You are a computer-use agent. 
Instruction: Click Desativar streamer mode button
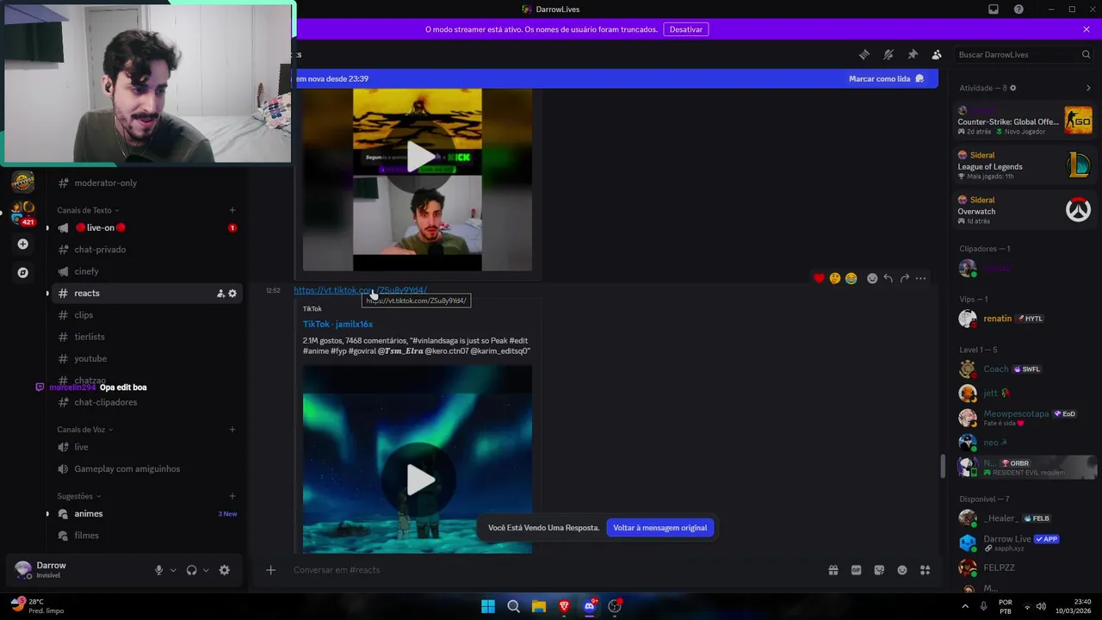tap(686, 29)
